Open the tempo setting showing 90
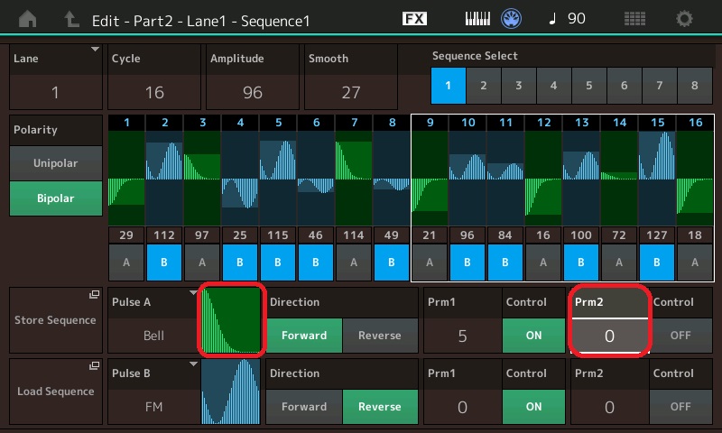 [x=567, y=18]
